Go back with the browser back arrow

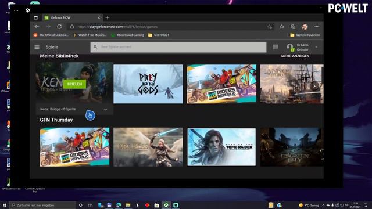(x=37, y=27)
